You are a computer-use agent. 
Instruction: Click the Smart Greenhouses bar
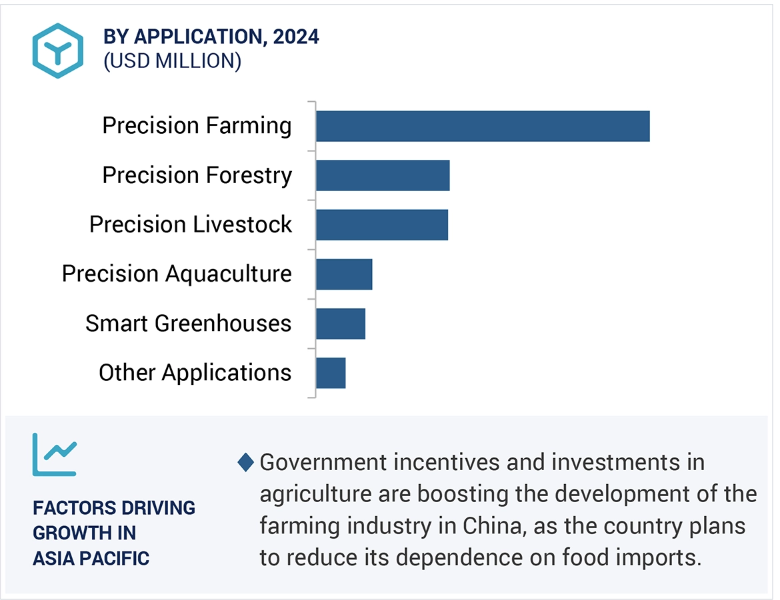pos(341,324)
